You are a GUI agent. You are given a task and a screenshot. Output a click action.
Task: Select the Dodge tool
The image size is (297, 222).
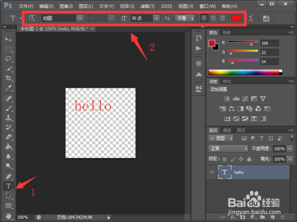[x=8, y=166]
